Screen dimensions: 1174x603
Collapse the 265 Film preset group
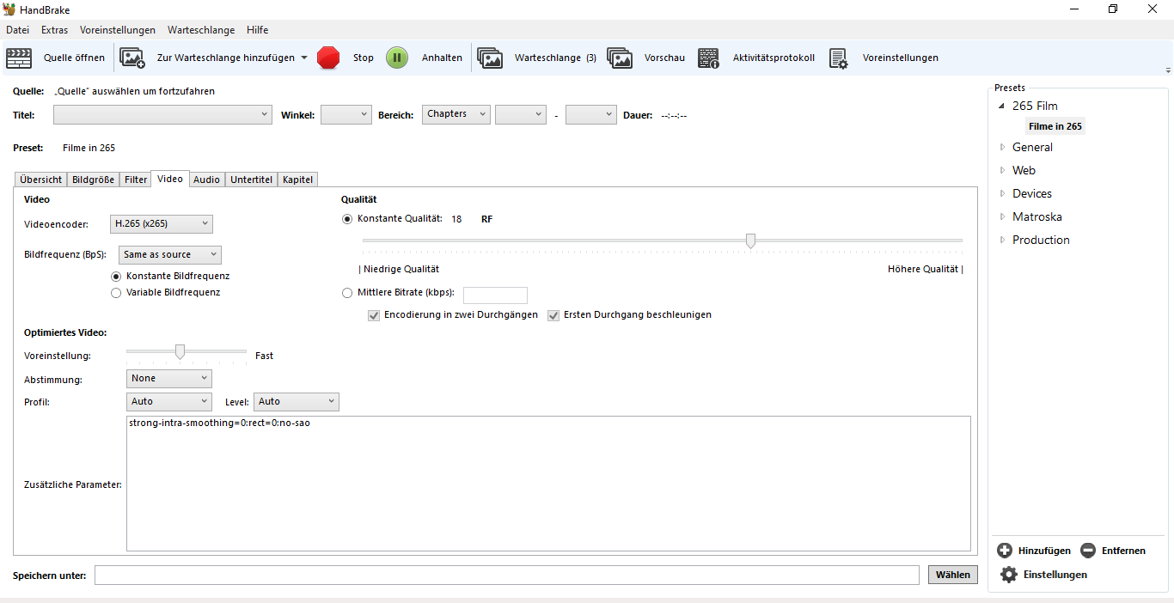click(x=1001, y=107)
